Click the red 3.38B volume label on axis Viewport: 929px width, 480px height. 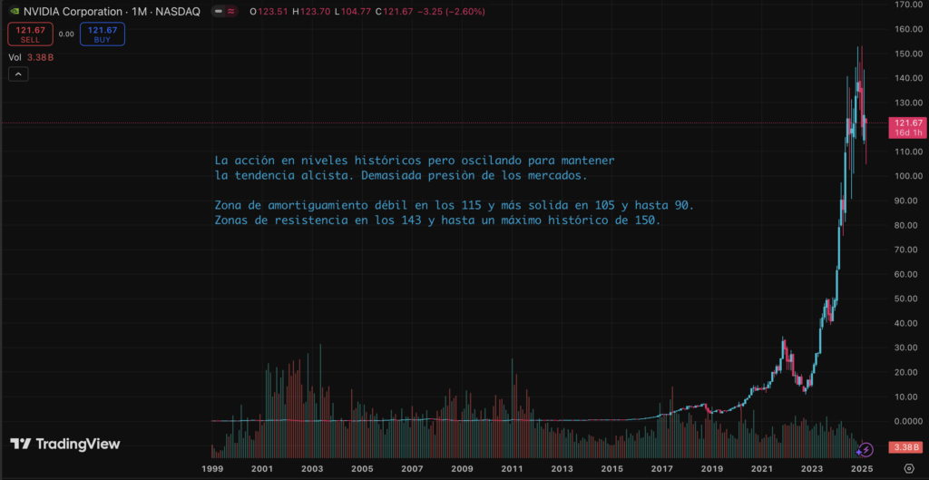(907, 446)
